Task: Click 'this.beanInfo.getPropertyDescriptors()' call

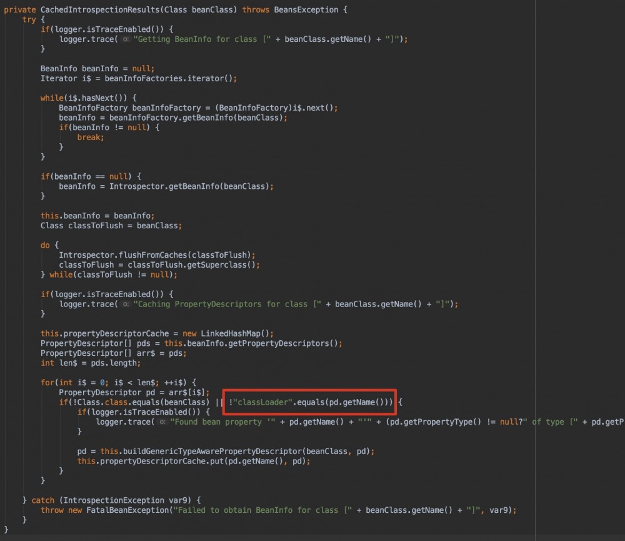Action: point(251,343)
